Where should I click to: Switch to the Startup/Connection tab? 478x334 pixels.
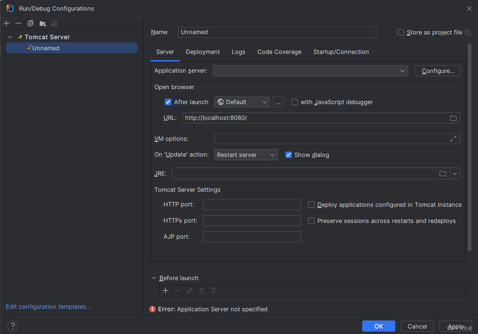[x=341, y=52]
